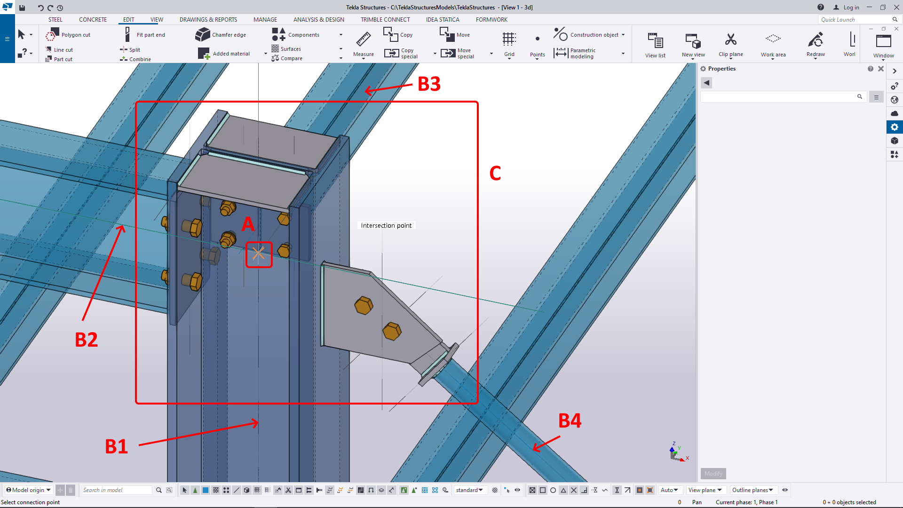This screenshot has height=508, width=903.
Task: Click the Search in model field
Action: coord(116,490)
